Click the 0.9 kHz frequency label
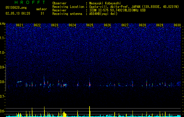Viewport: 184px width, 117px height. 3,67
